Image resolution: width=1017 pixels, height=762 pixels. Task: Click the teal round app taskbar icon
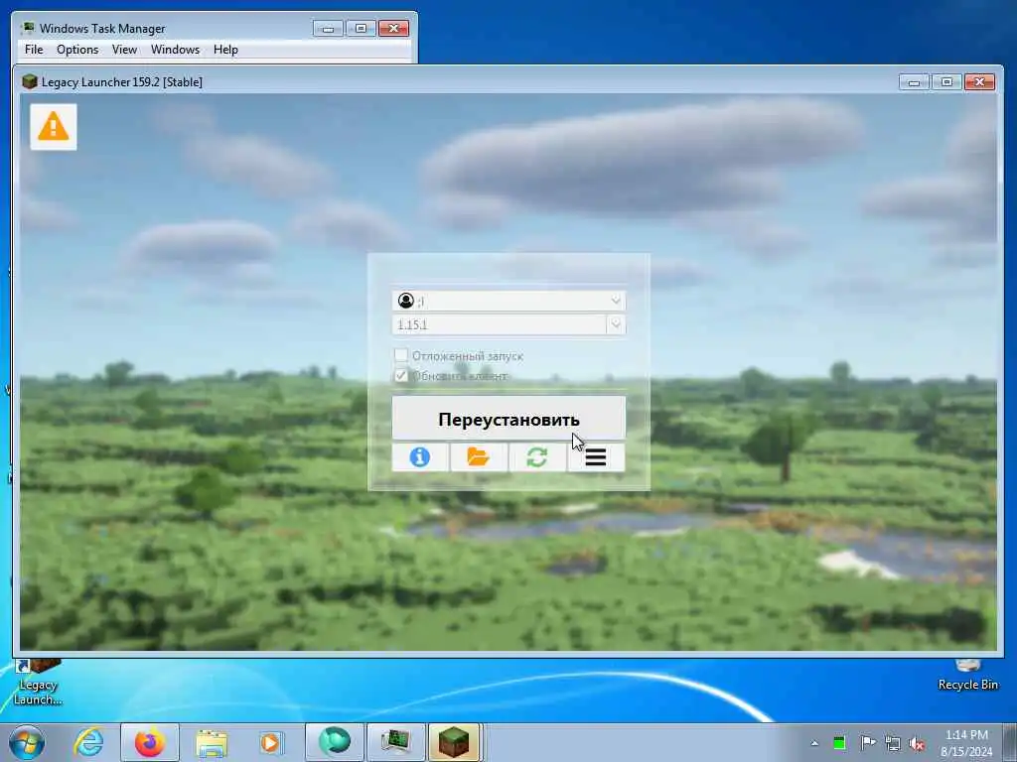[x=335, y=742]
